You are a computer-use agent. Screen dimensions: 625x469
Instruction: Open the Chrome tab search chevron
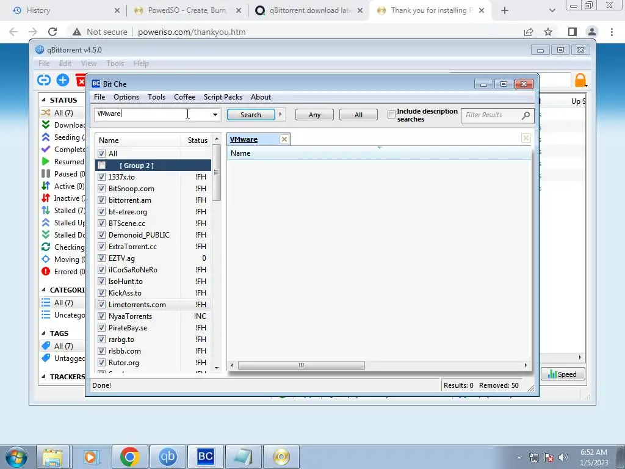[552, 10]
